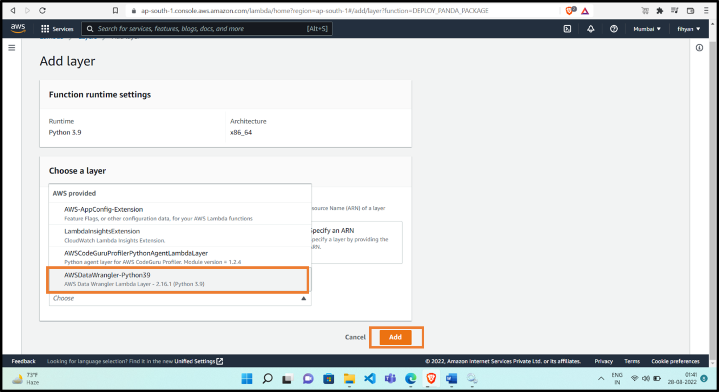The height and width of the screenshot is (392, 719).
Task: Click the Cancel button
Action: point(355,337)
